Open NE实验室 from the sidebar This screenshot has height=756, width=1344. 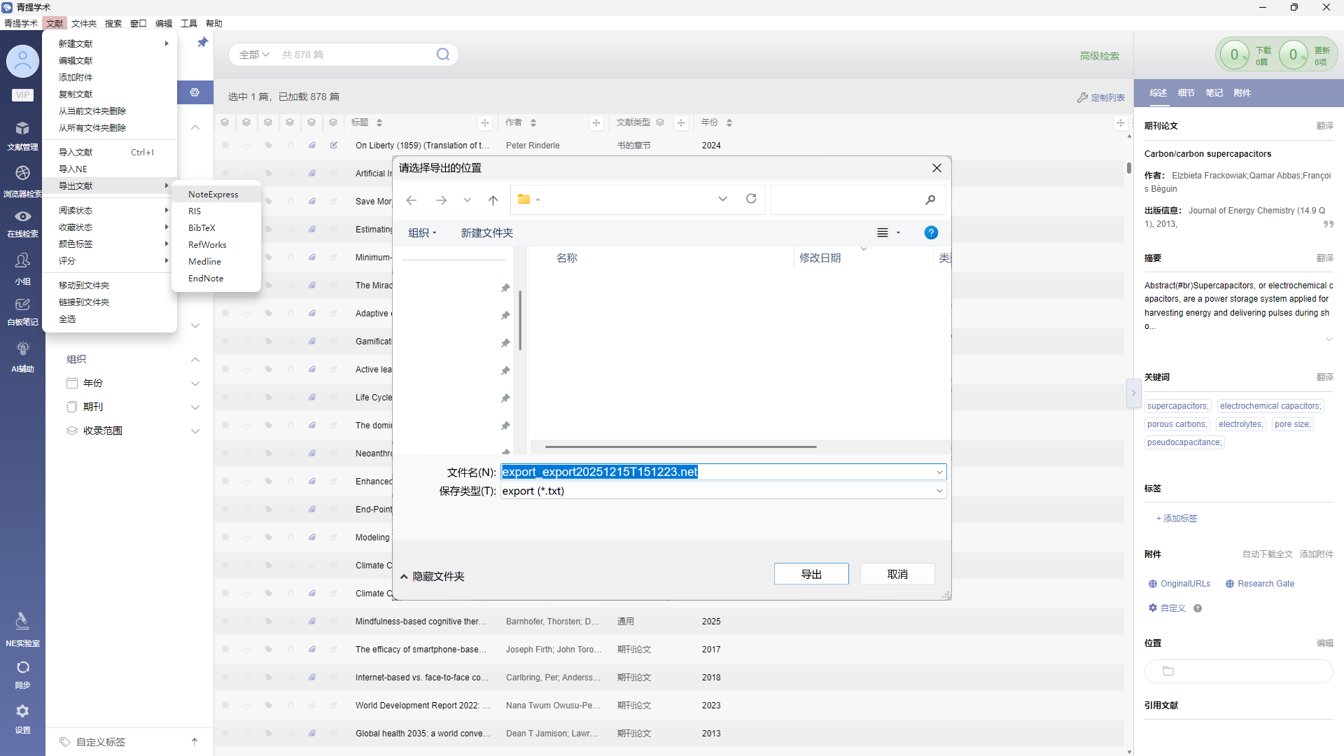click(x=22, y=622)
